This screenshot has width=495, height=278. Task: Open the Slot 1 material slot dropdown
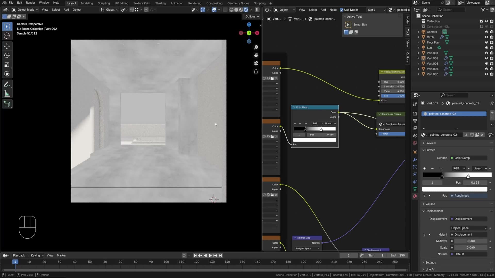point(376,10)
